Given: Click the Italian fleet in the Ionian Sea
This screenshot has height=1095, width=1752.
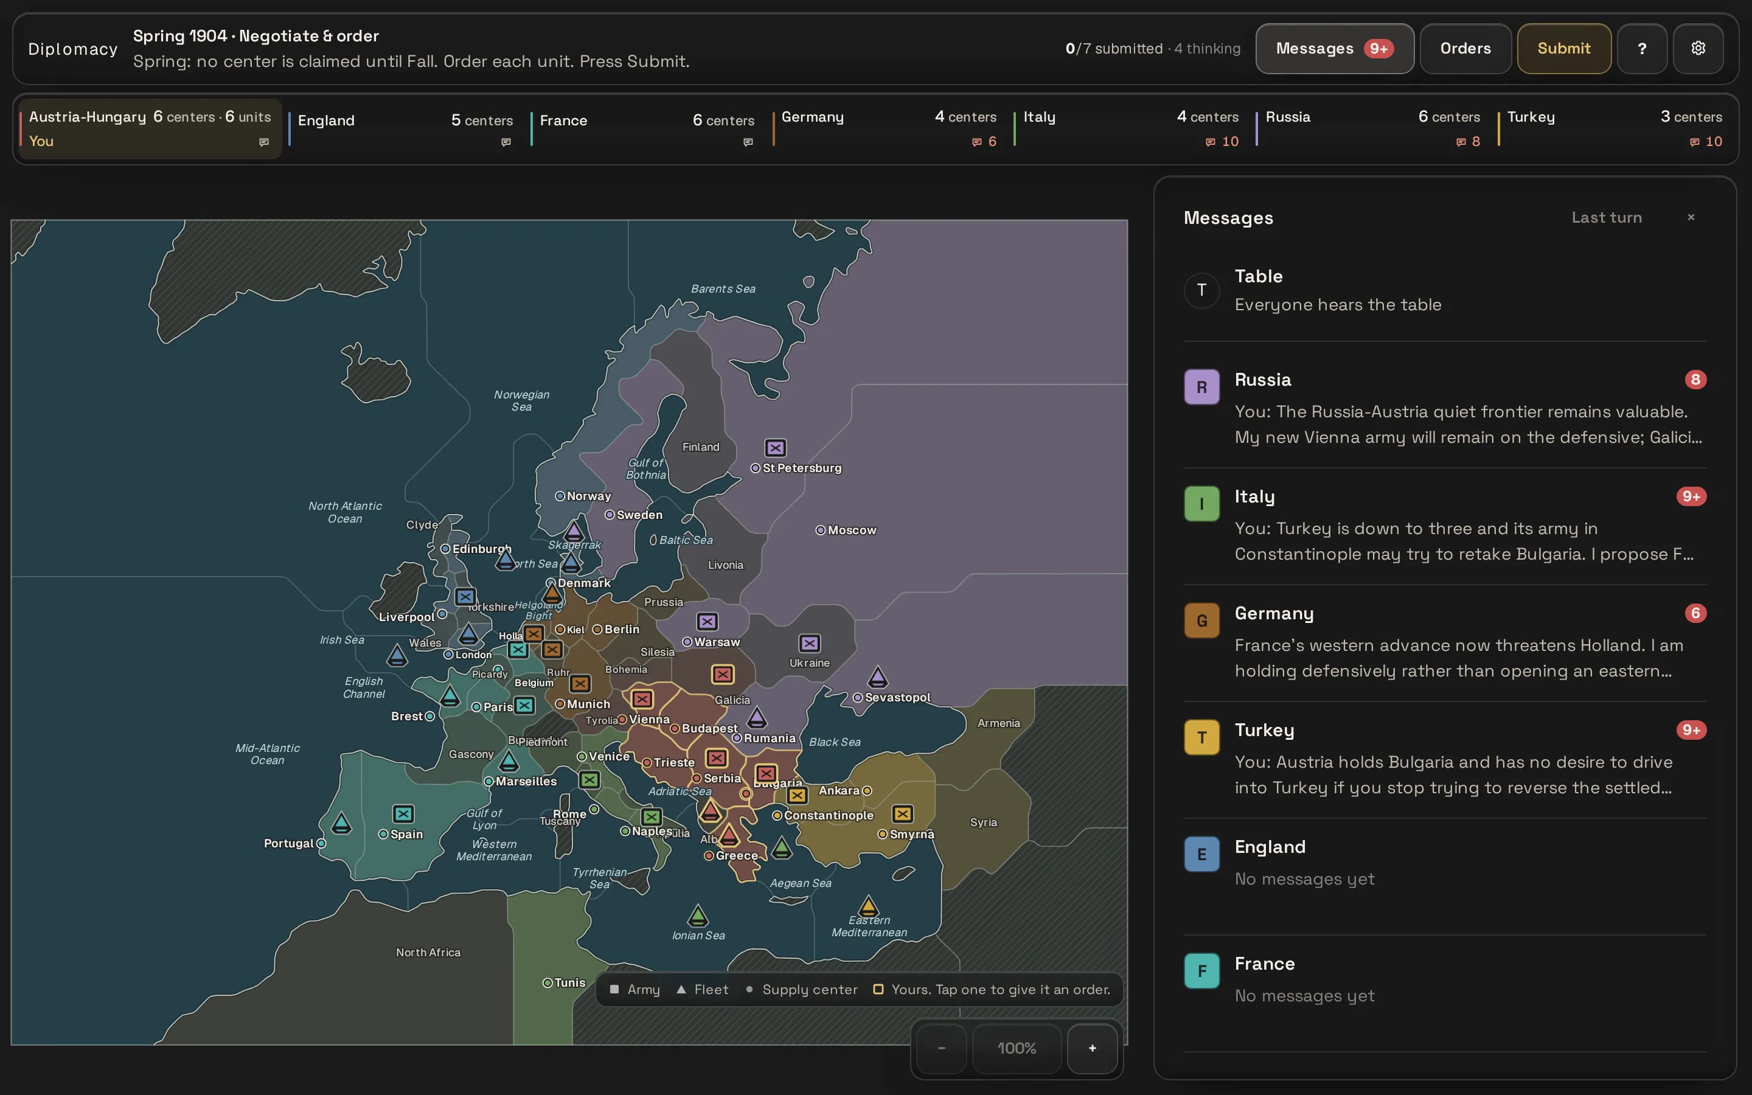Looking at the screenshot, I should 698,916.
